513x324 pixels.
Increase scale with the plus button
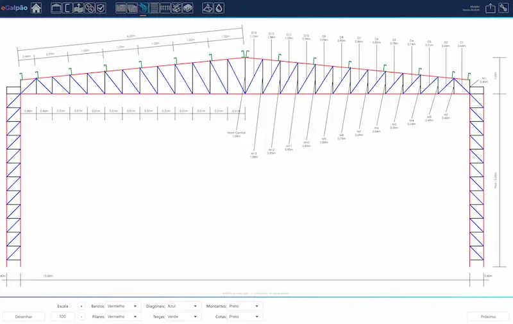81,307
